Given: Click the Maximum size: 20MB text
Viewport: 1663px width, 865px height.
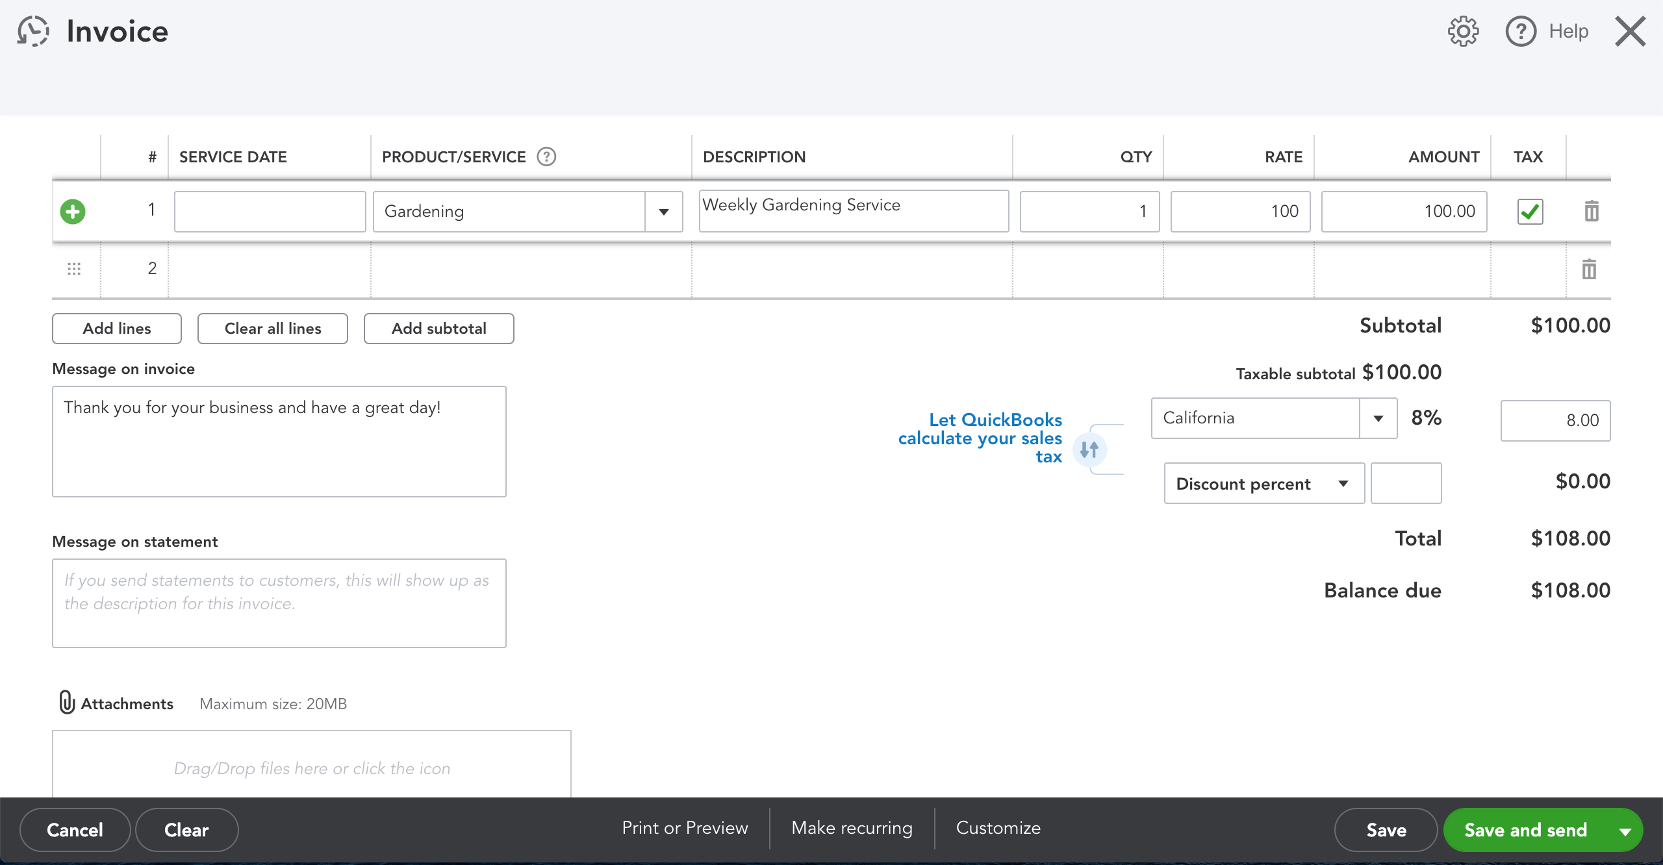Looking at the screenshot, I should [x=273, y=704].
